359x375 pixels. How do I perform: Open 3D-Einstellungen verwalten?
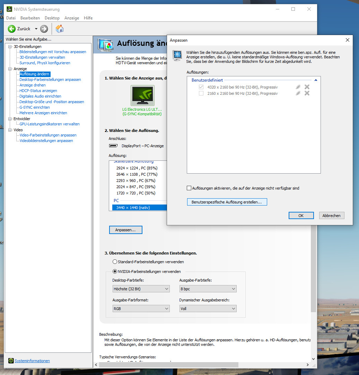(x=42, y=57)
